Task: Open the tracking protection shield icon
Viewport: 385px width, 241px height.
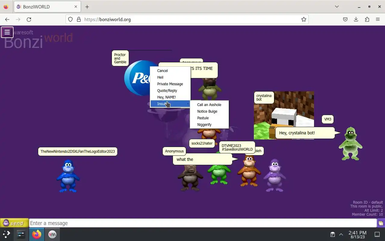Action: coord(70,19)
